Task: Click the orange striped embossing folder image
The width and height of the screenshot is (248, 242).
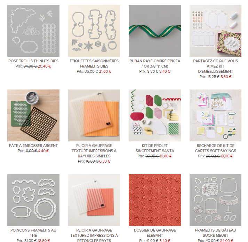Action: click(x=94, y=115)
